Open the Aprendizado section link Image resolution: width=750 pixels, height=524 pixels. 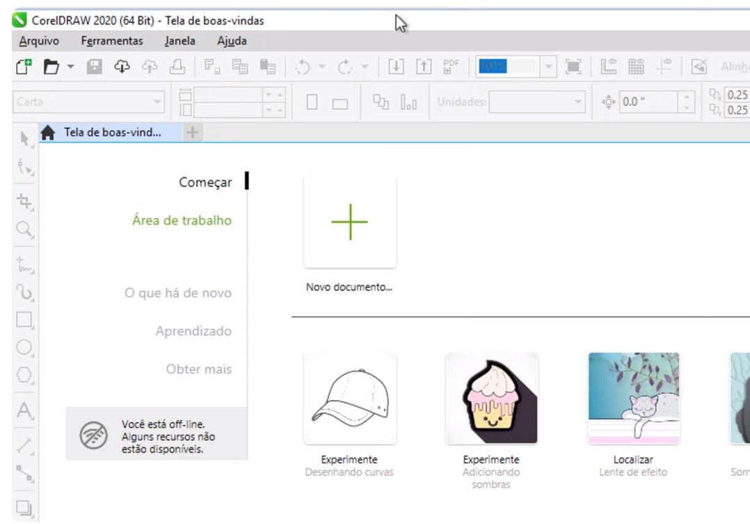coord(193,331)
